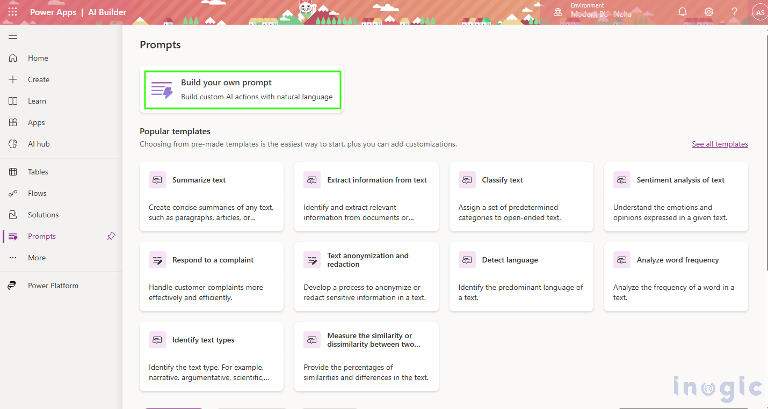Screen dimensions: 768x409
Task: Open help question mark icon
Action: point(735,12)
